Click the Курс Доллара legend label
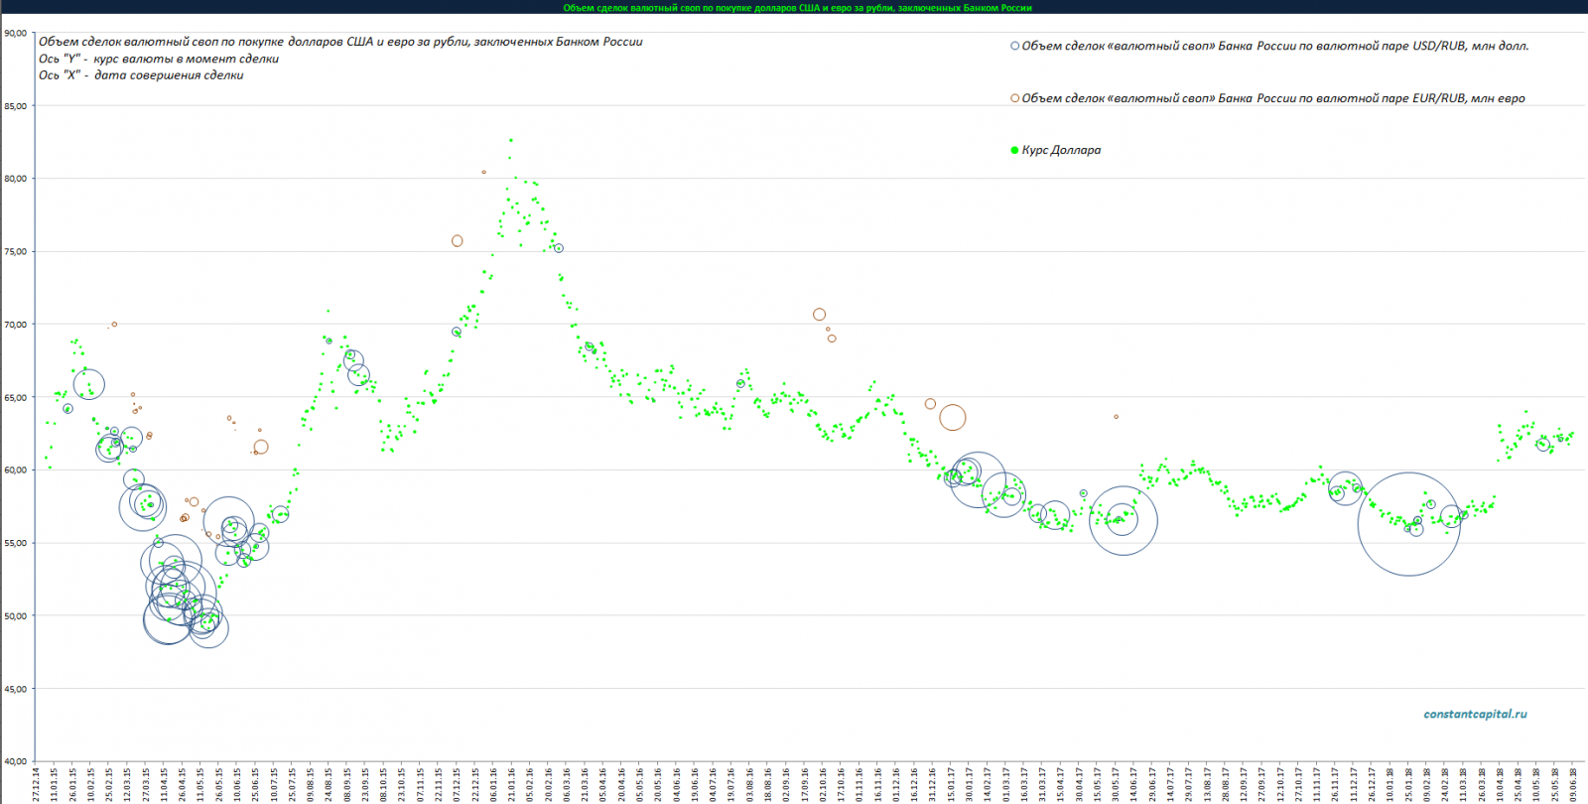The height and width of the screenshot is (804, 1588). coord(1061,151)
